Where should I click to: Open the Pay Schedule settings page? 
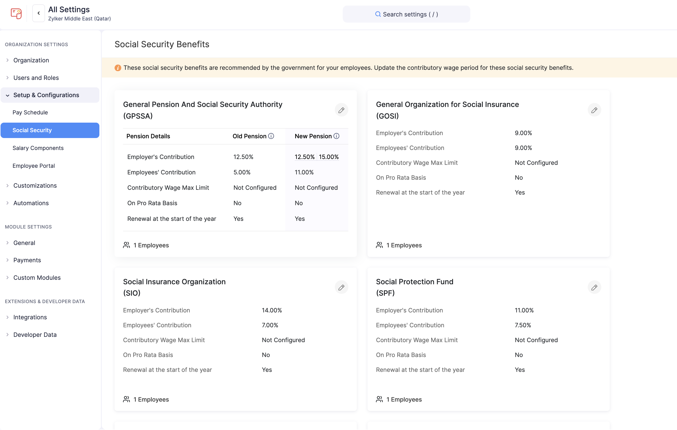tap(30, 113)
